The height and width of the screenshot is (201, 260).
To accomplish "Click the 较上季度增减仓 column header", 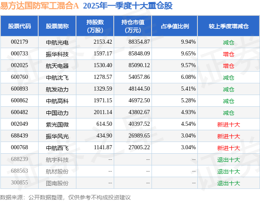I will [229, 26].
